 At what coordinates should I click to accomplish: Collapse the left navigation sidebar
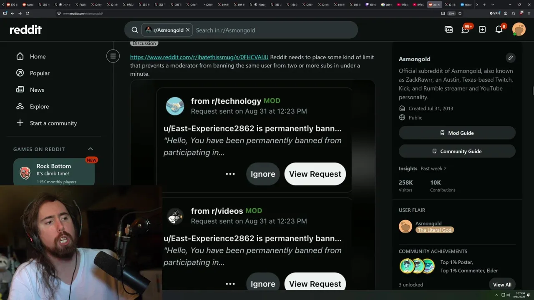click(x=113, y=56)
